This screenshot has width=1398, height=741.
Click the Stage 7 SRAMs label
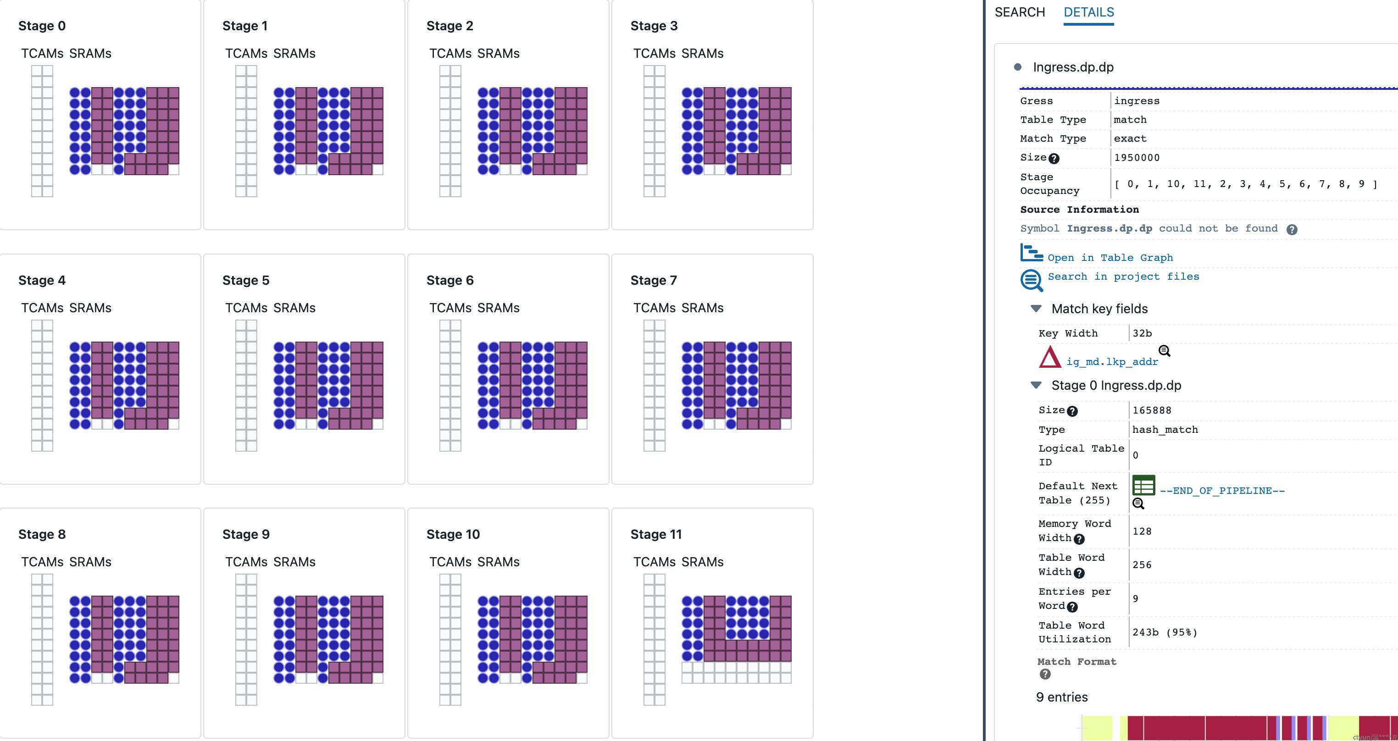[x=702, y=308]
